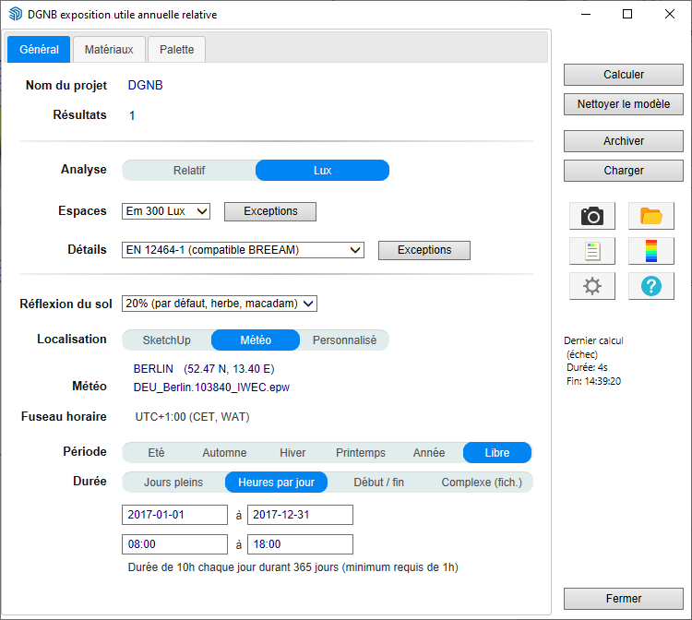The width and height of the screenshot is (692, 620).
Task: Select the Année period
Action: coord(428,453)
